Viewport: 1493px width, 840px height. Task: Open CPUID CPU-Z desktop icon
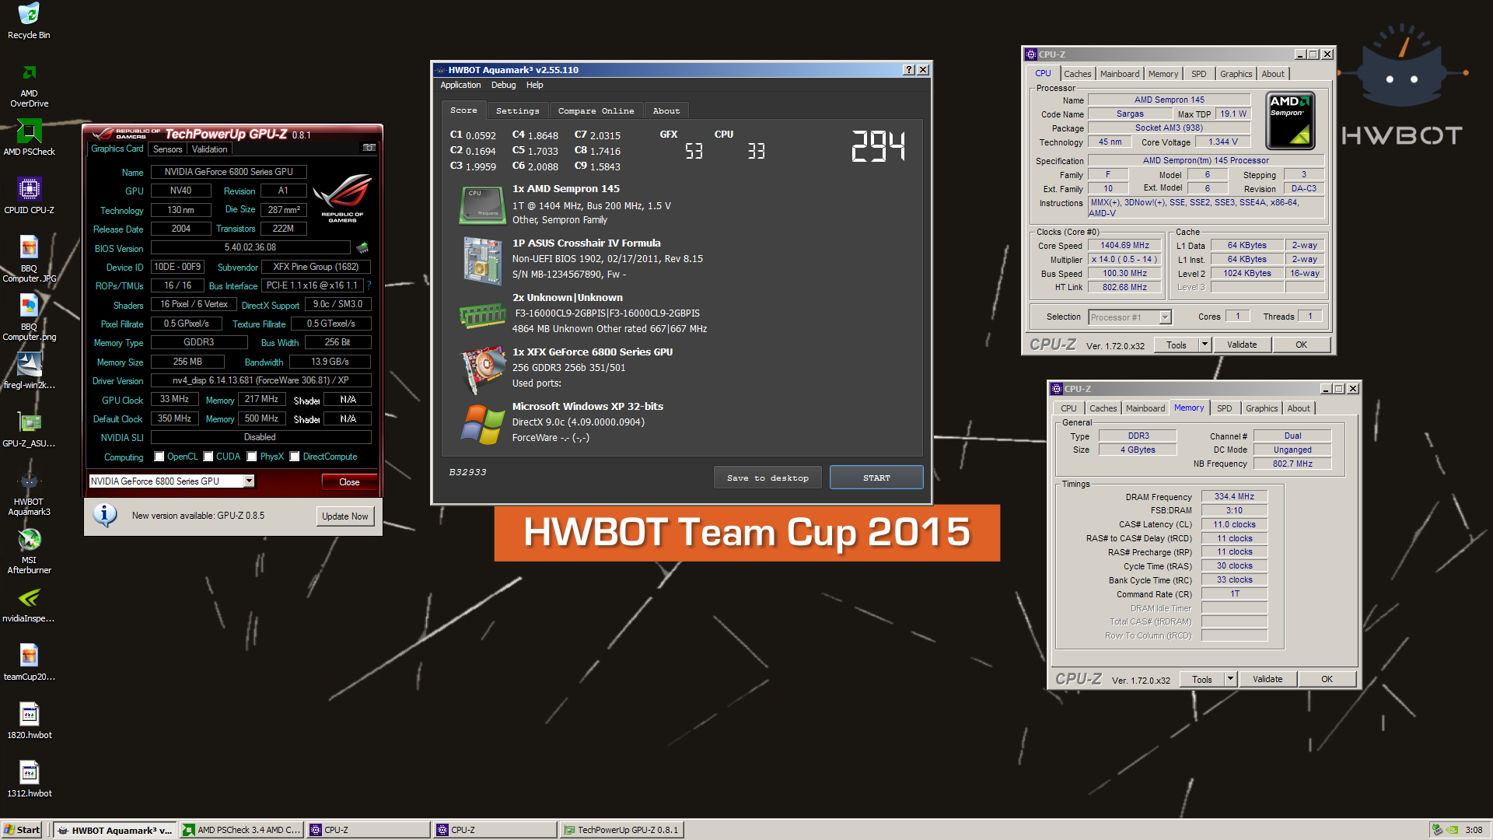tap(29, 195)
